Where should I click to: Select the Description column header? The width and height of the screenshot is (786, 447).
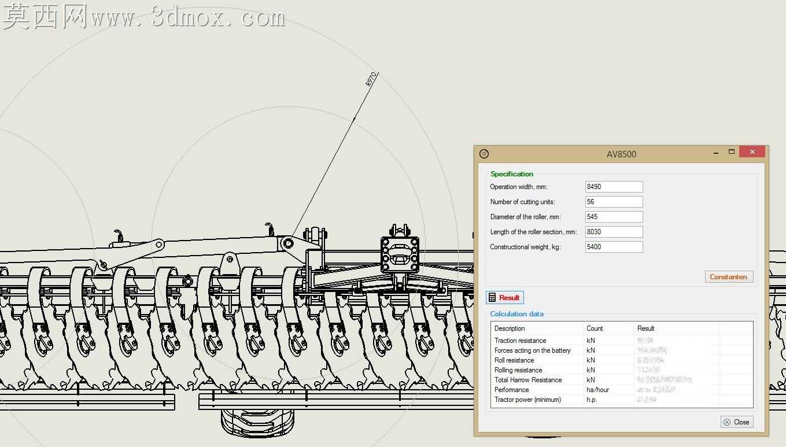[537, 328]
